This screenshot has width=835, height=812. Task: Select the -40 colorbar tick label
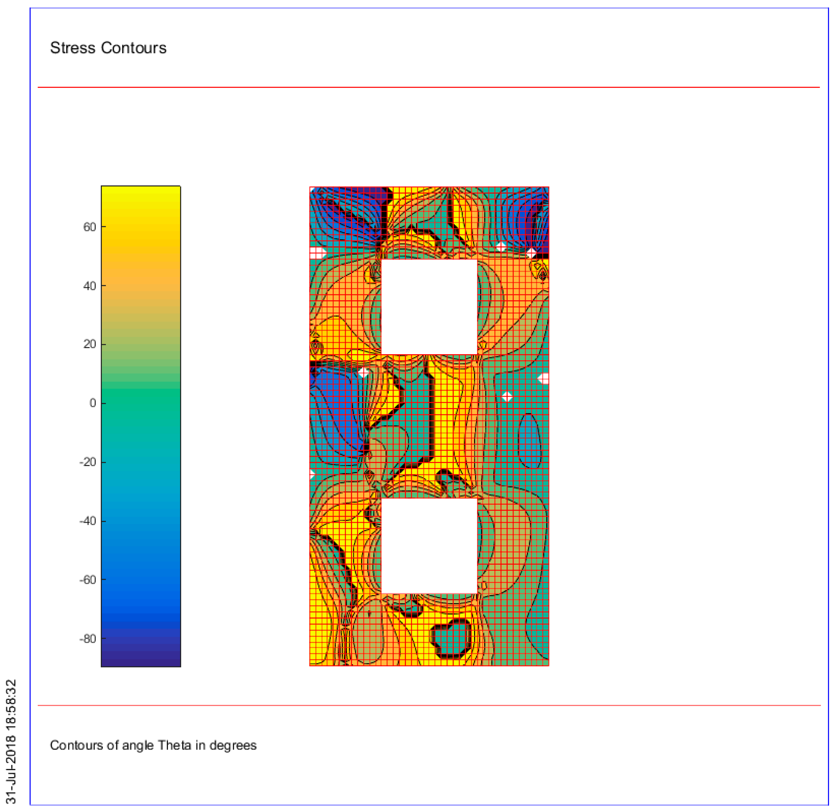click(88, 521)
